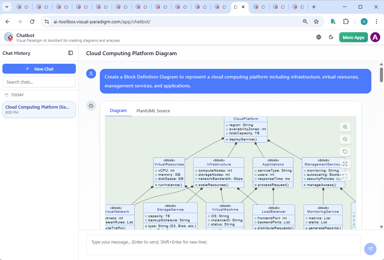
Task: Open the More Apps button
Action: (x=353, y=37)
